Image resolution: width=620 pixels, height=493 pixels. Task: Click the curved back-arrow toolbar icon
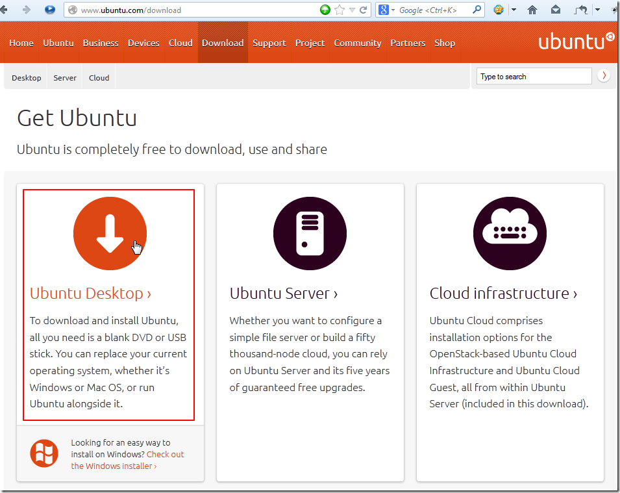click(x=581, y=10)
